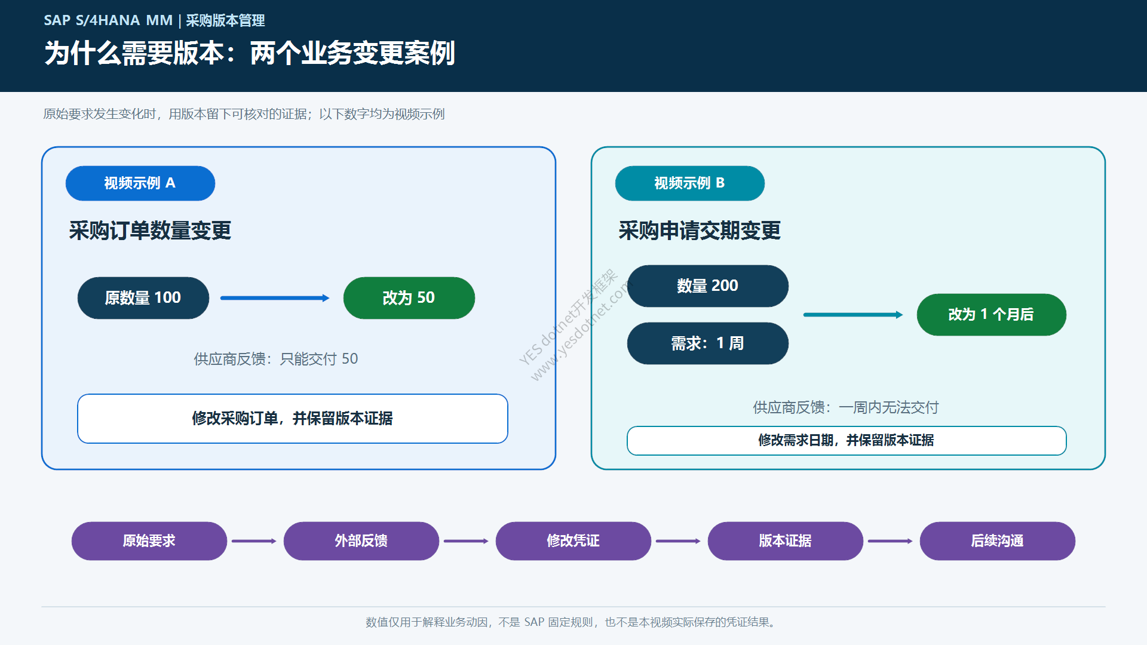Click the 数量 200 badge
1147x645 pixels.
708,286
